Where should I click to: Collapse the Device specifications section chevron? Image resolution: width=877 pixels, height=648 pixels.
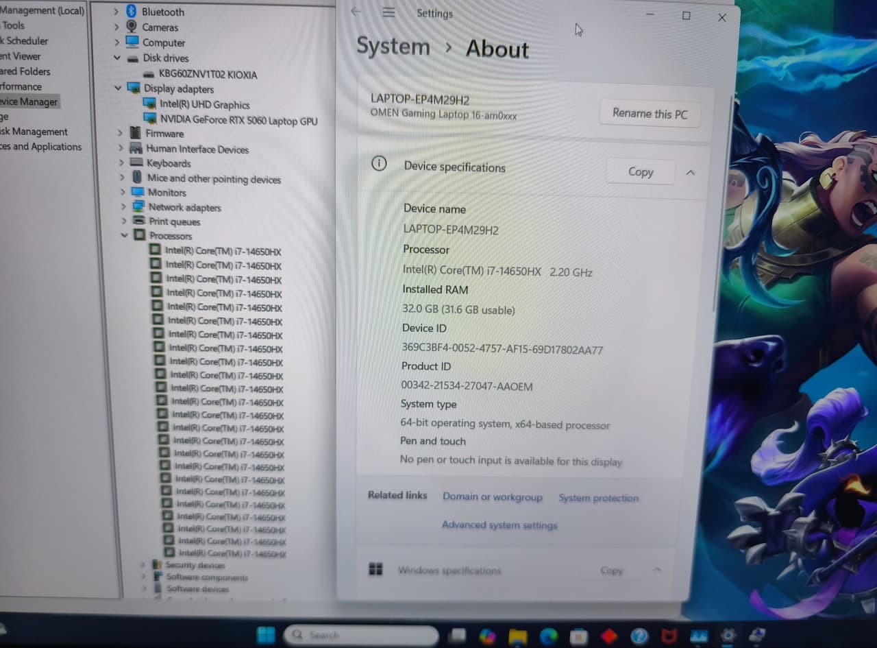pyautogui.click(x=690, y=173)
